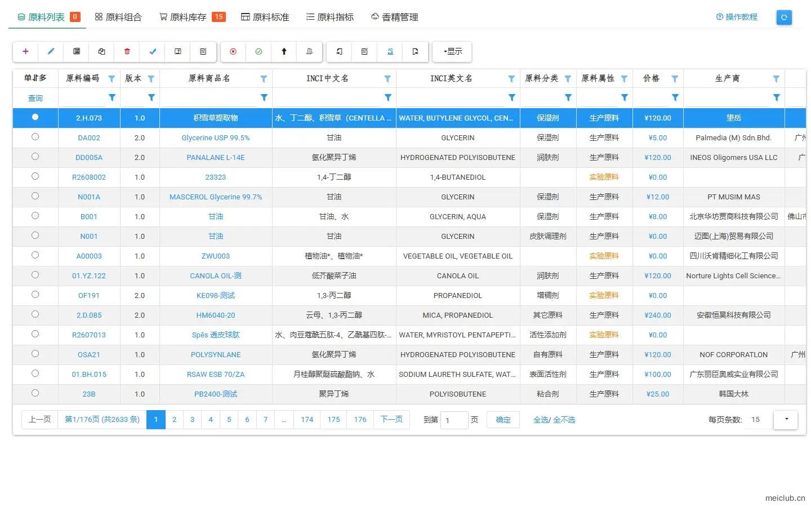Viewport: 811px width, 507px height.
Task: Switch to the 原料组合 tab
Action: [118, 17]
